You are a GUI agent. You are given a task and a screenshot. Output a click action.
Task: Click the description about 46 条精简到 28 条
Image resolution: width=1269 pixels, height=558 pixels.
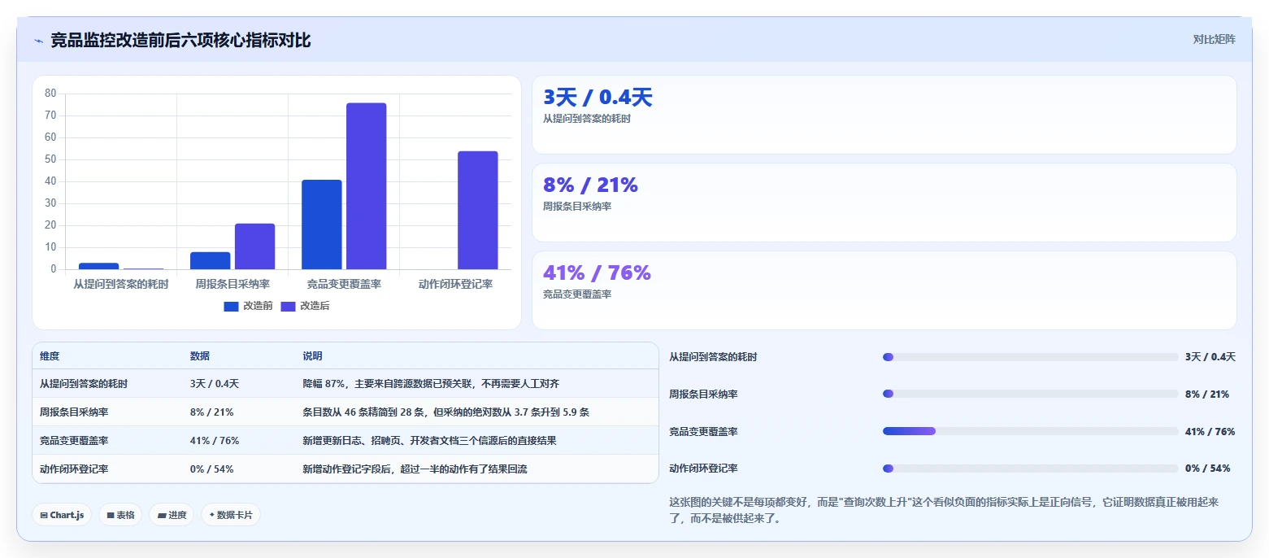click(445, 412)
